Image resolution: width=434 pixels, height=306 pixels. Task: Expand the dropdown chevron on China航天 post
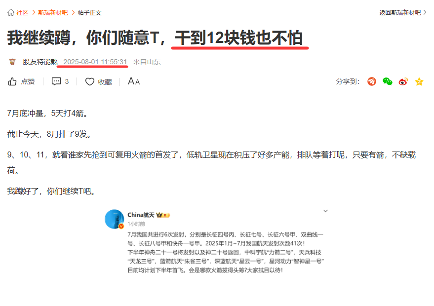[325, 211]
